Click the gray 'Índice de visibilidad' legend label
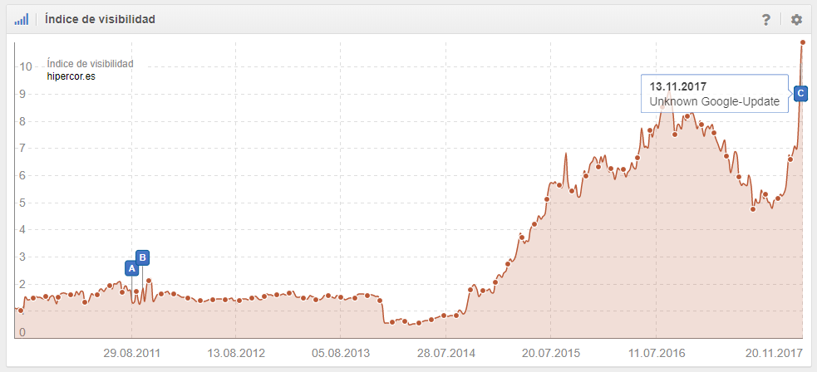 (90, 64)
